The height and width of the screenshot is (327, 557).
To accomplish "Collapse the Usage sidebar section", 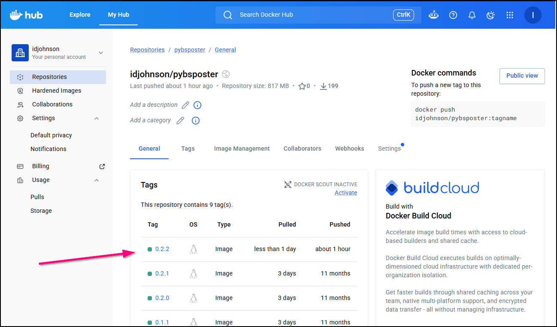I will (97, 180).
